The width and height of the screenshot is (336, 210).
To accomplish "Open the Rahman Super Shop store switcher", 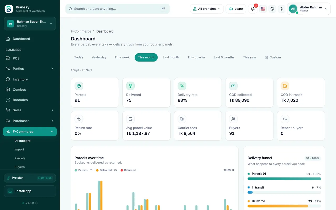I will [30, 24].
